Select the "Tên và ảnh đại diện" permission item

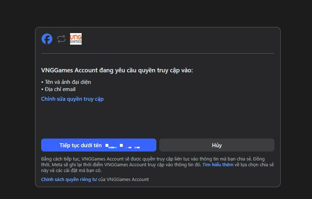click(x=68, y=82)
